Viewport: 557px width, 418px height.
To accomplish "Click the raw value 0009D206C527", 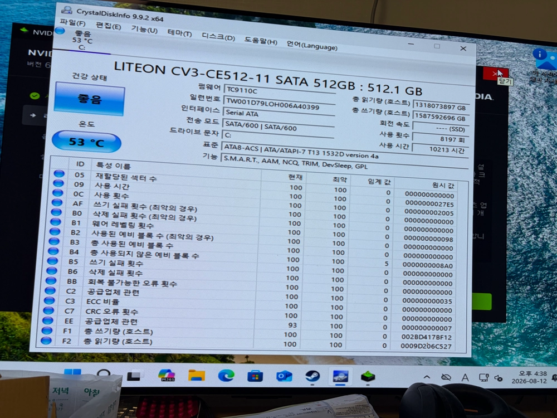I will click(x=426, y=346).
